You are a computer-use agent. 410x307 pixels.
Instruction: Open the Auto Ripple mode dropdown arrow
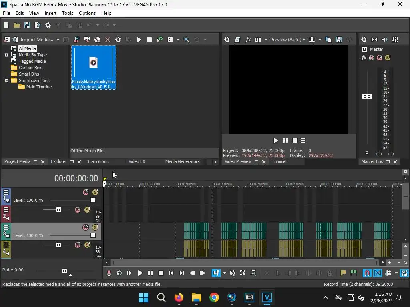click(x=396, y=273)
